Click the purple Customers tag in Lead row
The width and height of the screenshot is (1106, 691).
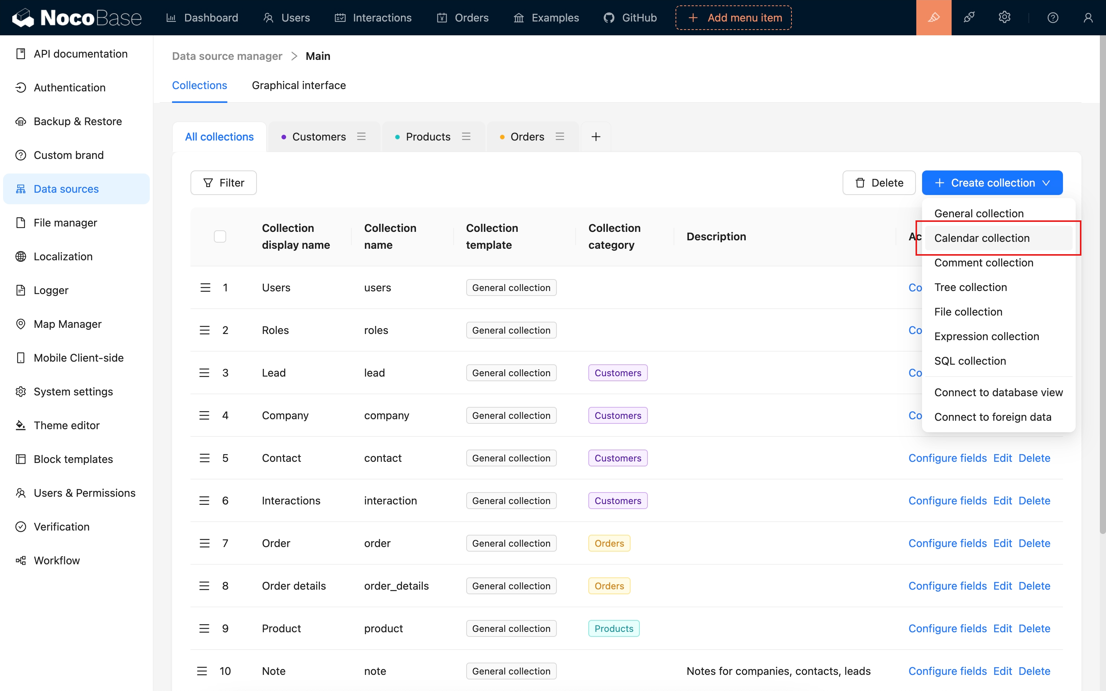click(618, 373)
